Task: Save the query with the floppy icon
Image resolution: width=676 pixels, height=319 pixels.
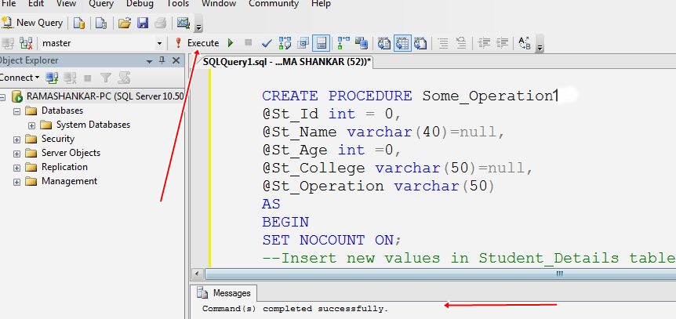Action: click(143, 23)
